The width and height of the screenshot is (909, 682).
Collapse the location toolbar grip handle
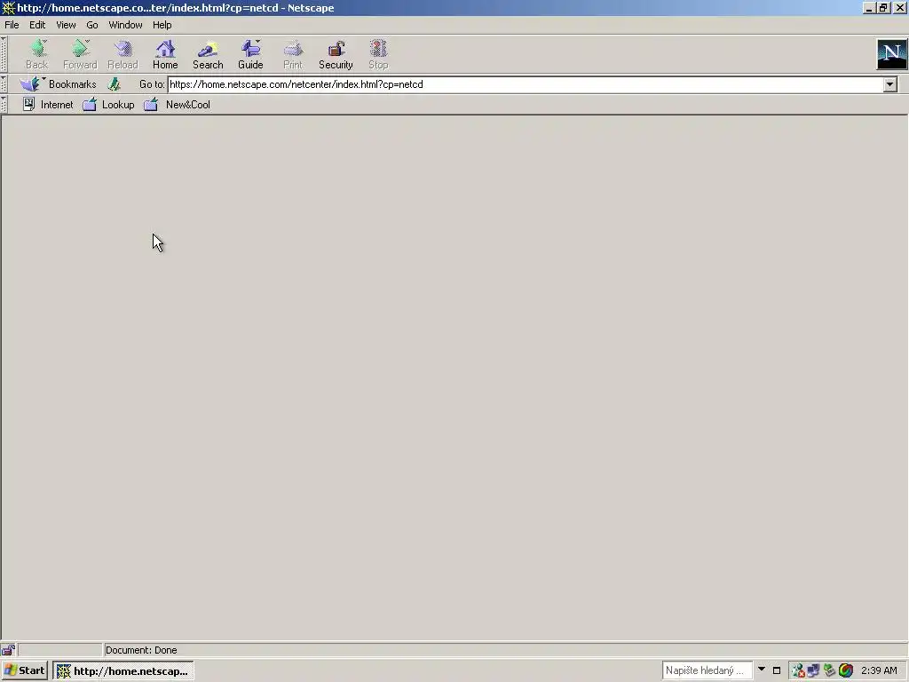coord(4,84)
